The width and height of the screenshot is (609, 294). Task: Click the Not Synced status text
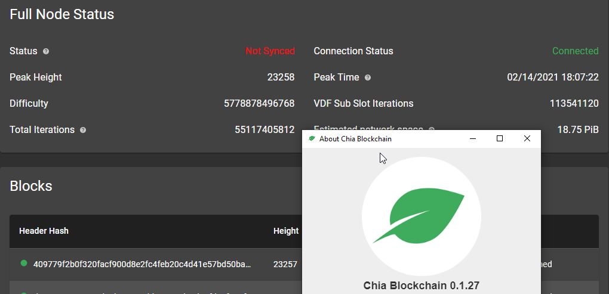click(270, 51)
